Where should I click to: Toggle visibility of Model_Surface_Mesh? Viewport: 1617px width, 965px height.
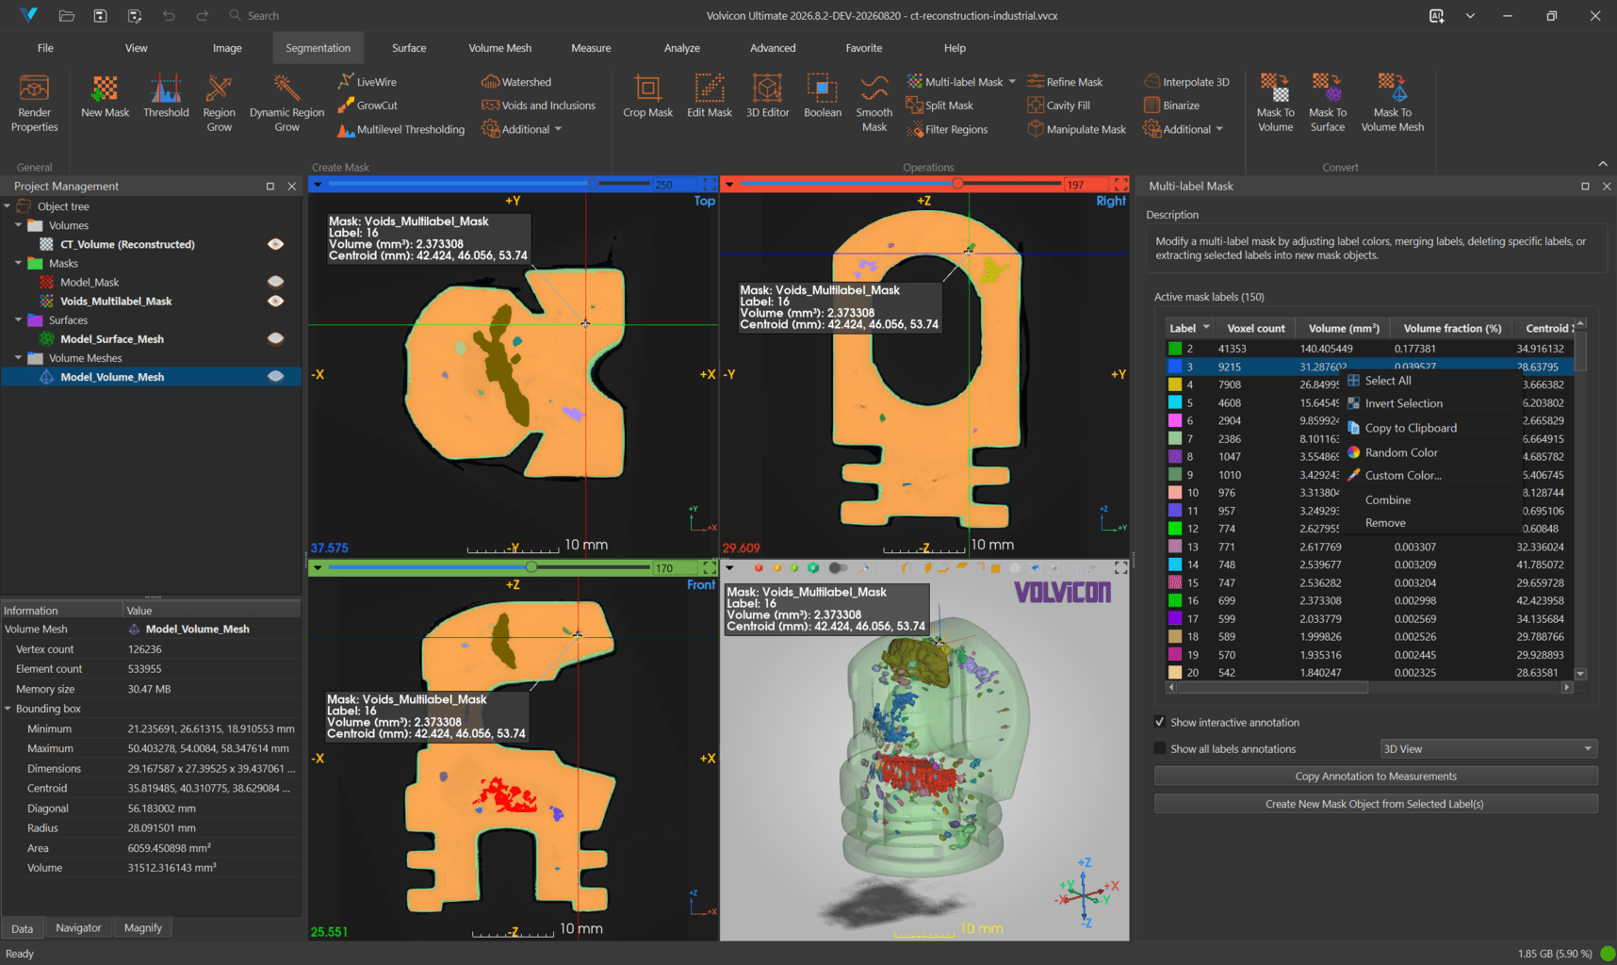(276, 338)
